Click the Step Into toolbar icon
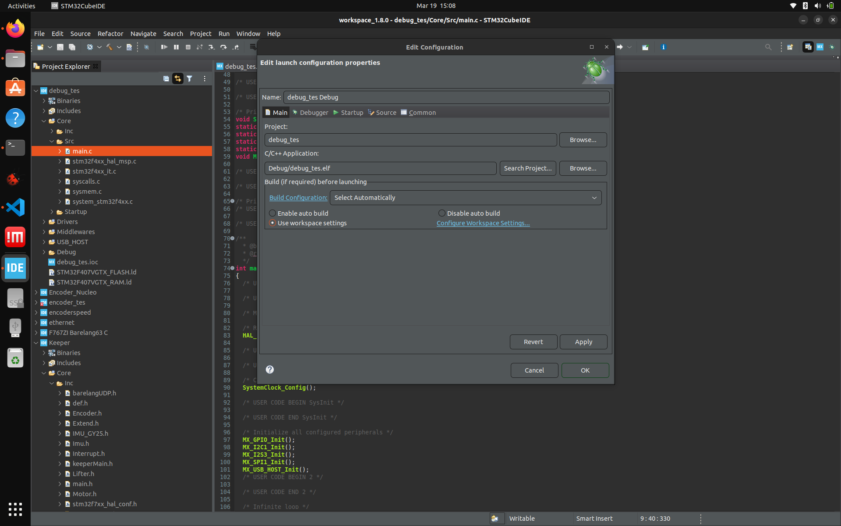The image size is (841, 526). coord(212,47)
